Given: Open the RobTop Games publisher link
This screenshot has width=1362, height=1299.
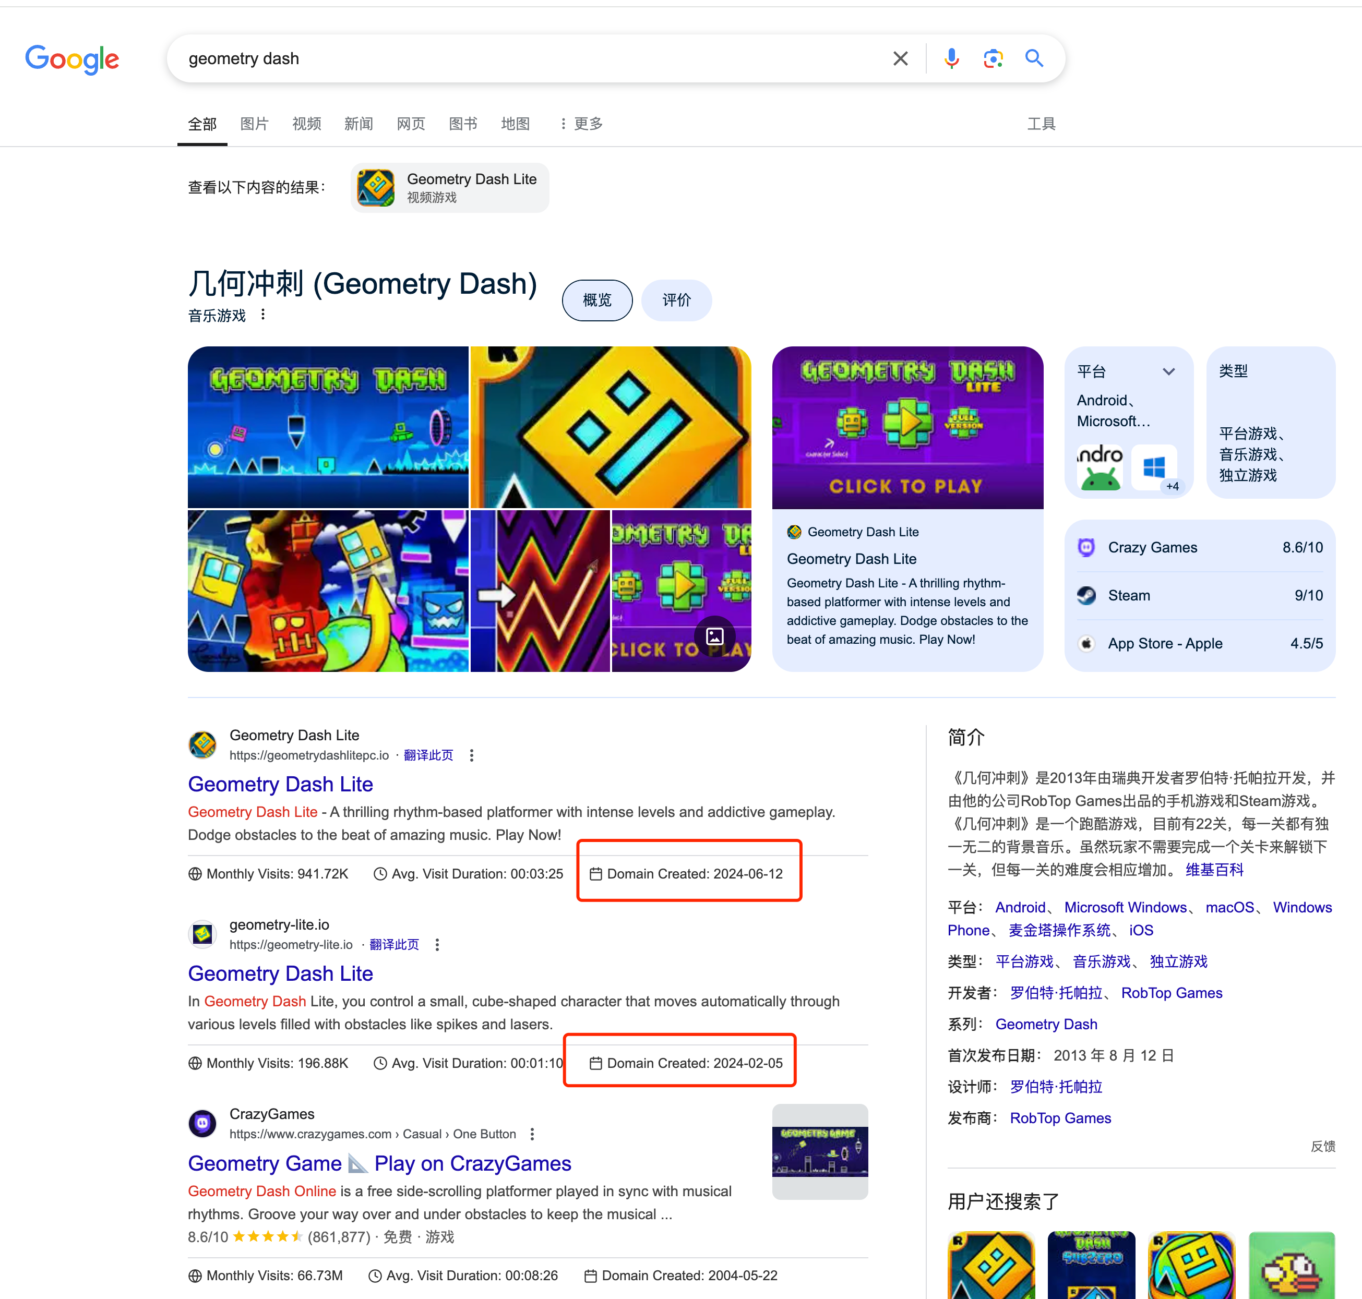Looking at the screenshot, I should pos(1061,1118).
